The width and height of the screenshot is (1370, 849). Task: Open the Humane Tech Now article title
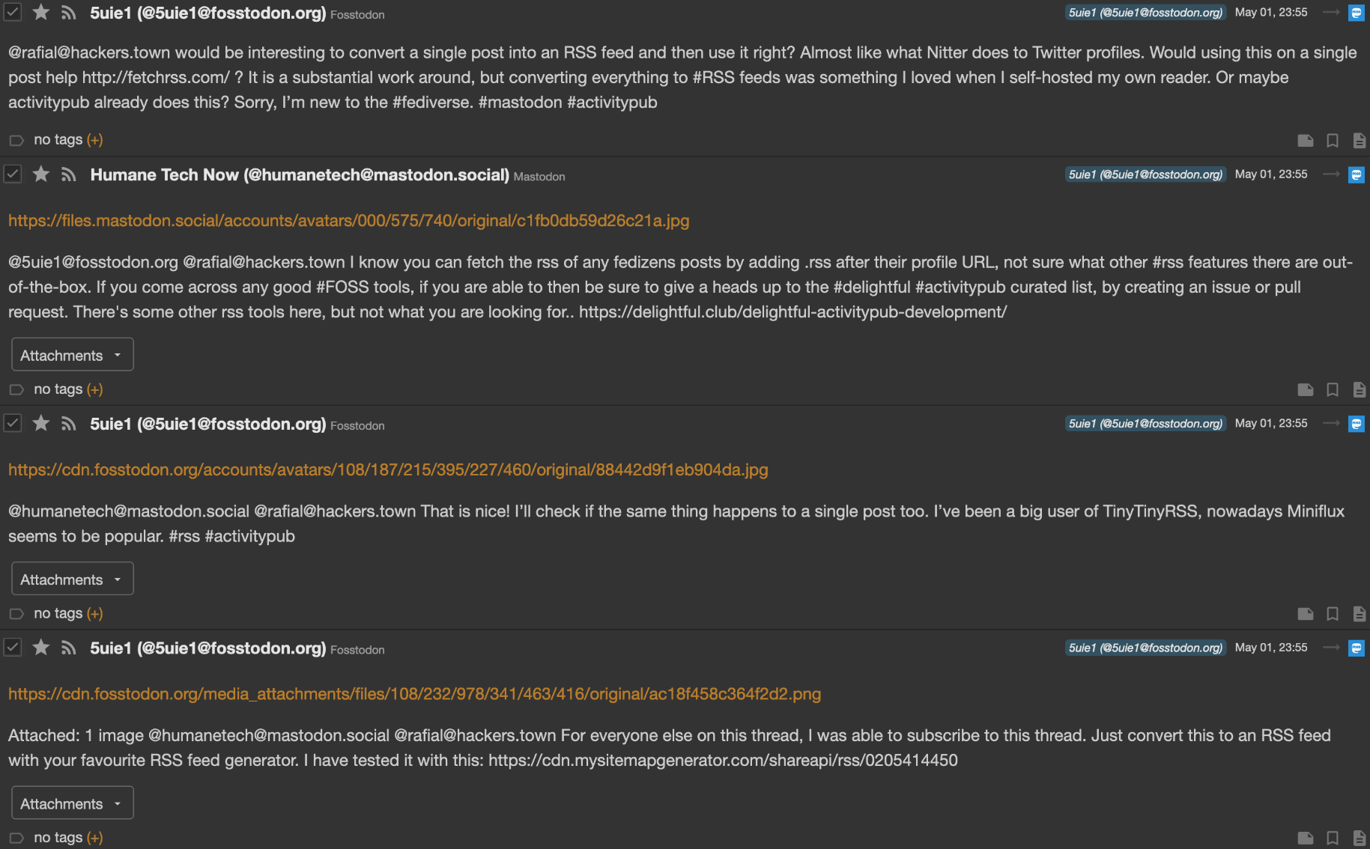[x=299, y=175]
